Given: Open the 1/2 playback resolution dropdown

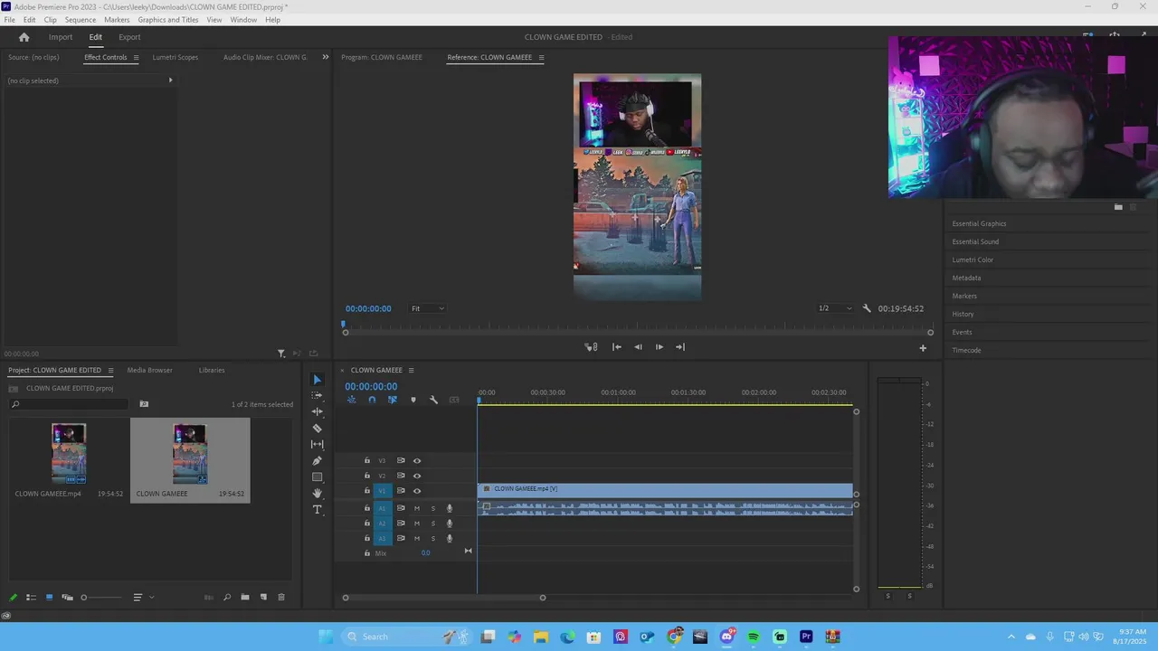Looking at the screenshot, I should (835, 308).
